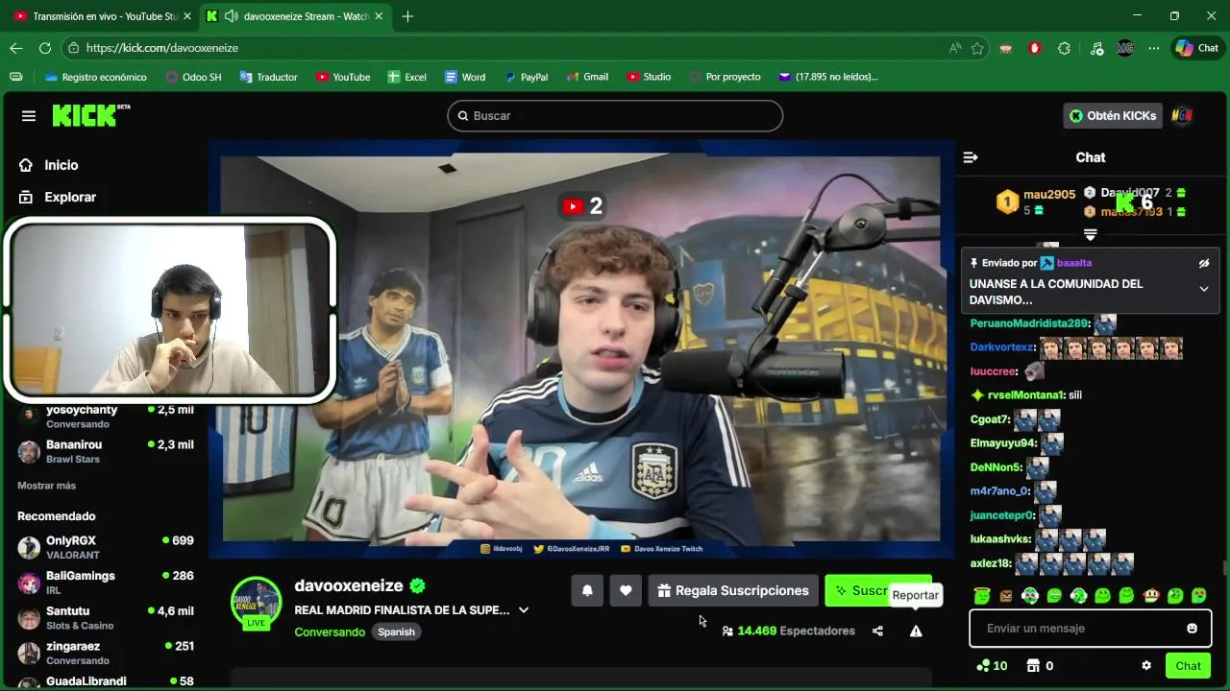The width and height of the screenshot is (1230, 691).
Task: Expand the pinned message from baaalta
Action: [1204, 289]
